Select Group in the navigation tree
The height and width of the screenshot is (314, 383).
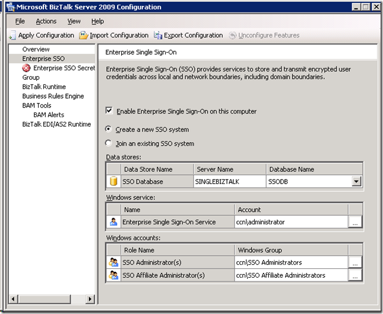[x=31, y=77]
